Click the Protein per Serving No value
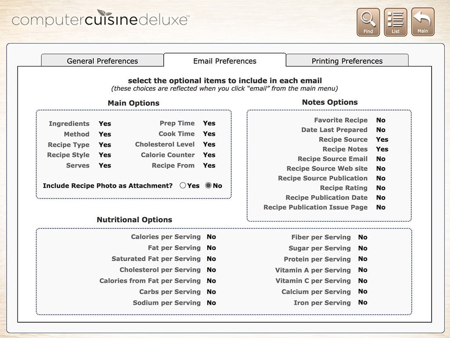 (362, 259)
